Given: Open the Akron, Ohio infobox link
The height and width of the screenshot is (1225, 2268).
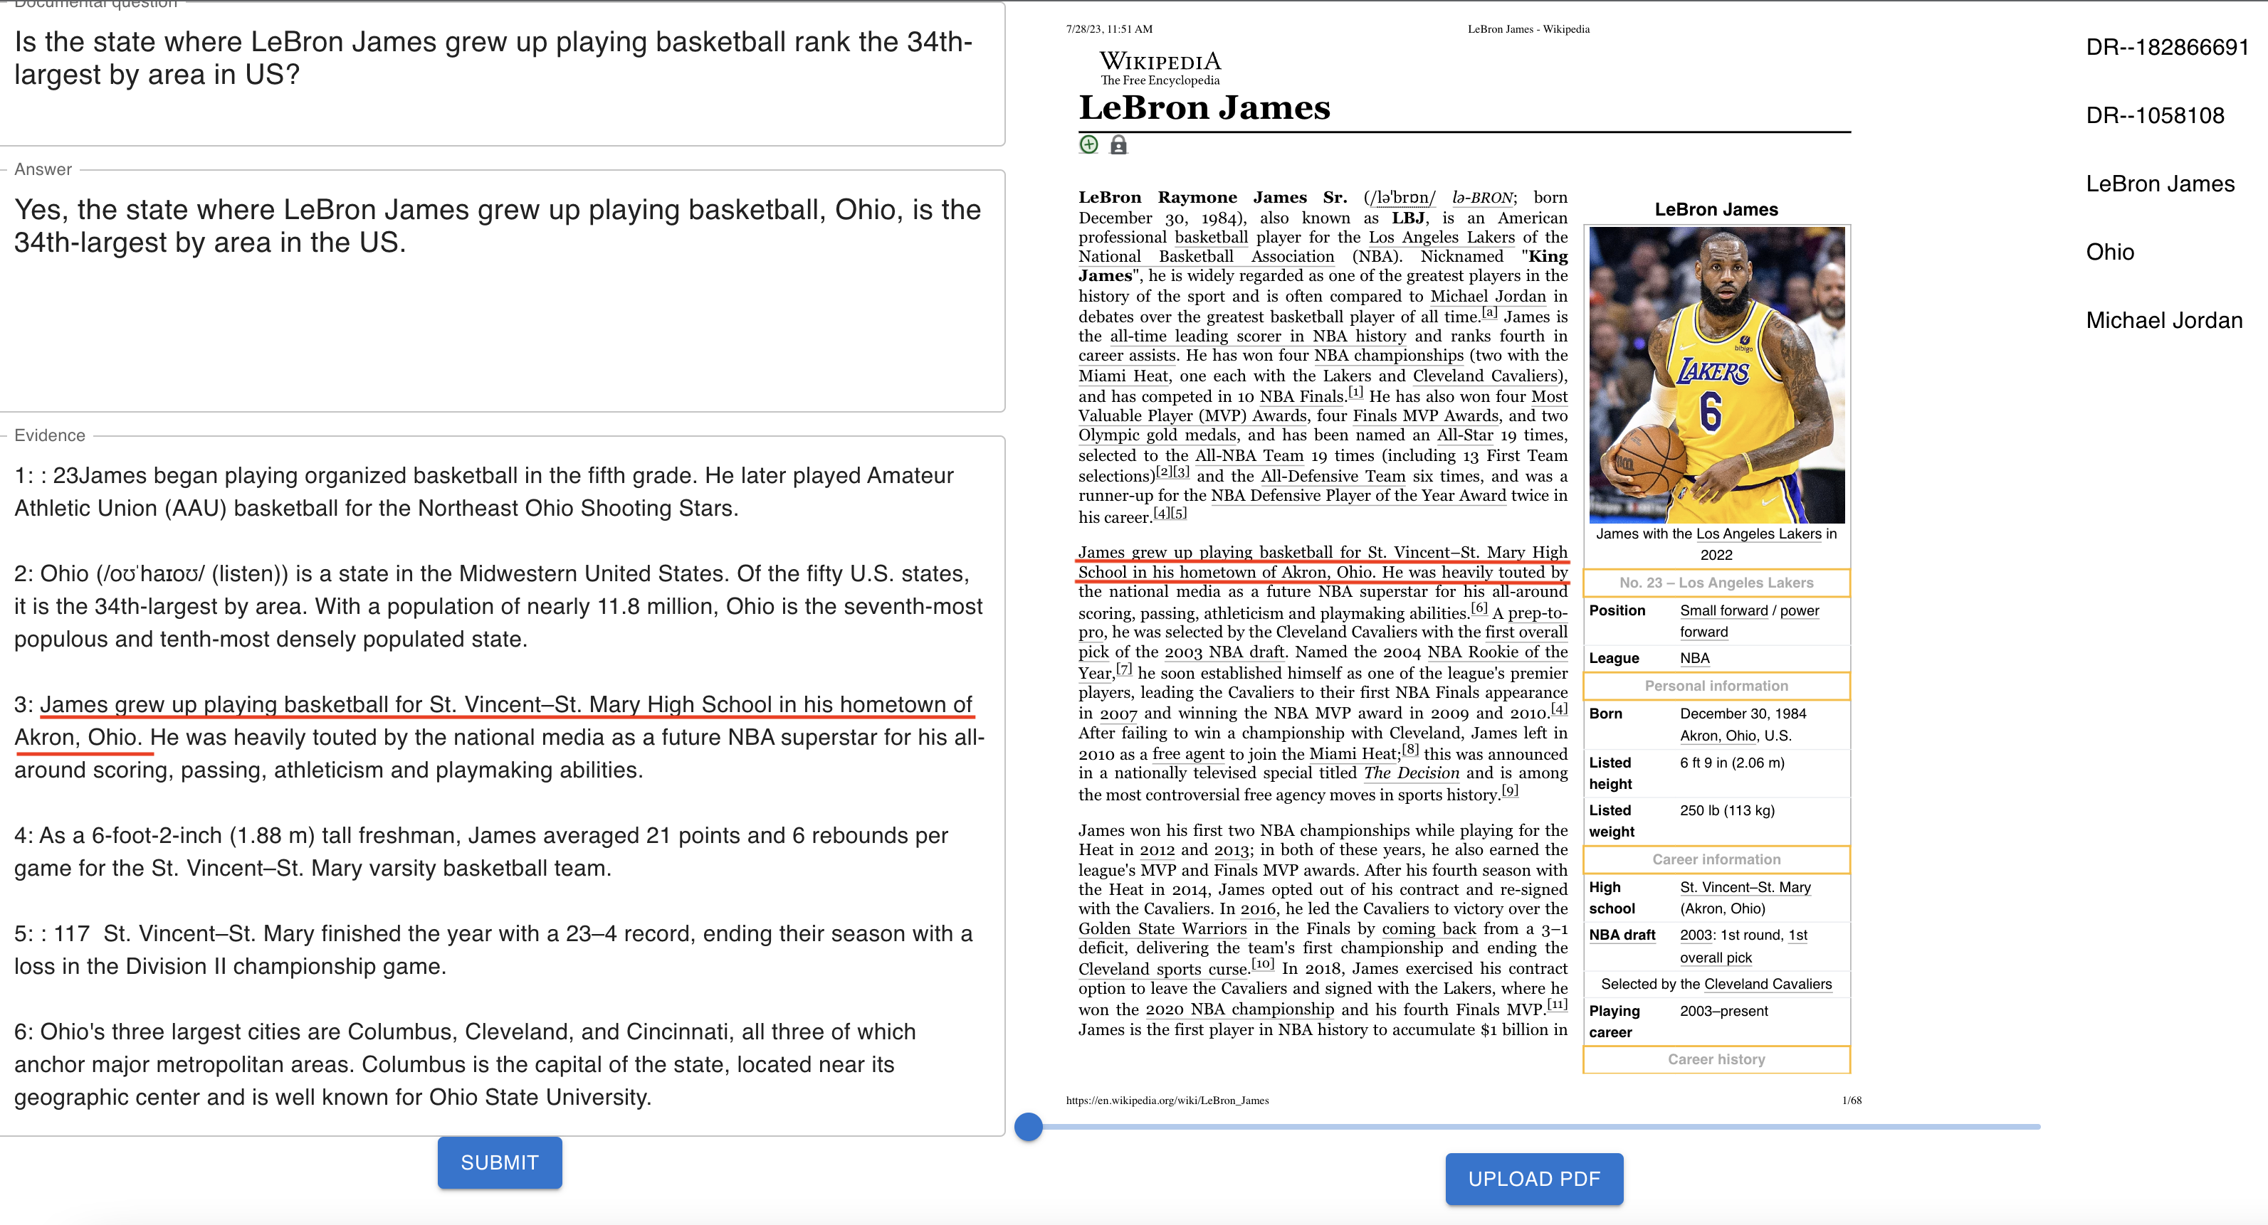Looking at the screenshot, I should pyautogui.click(x=1718, y=736).
